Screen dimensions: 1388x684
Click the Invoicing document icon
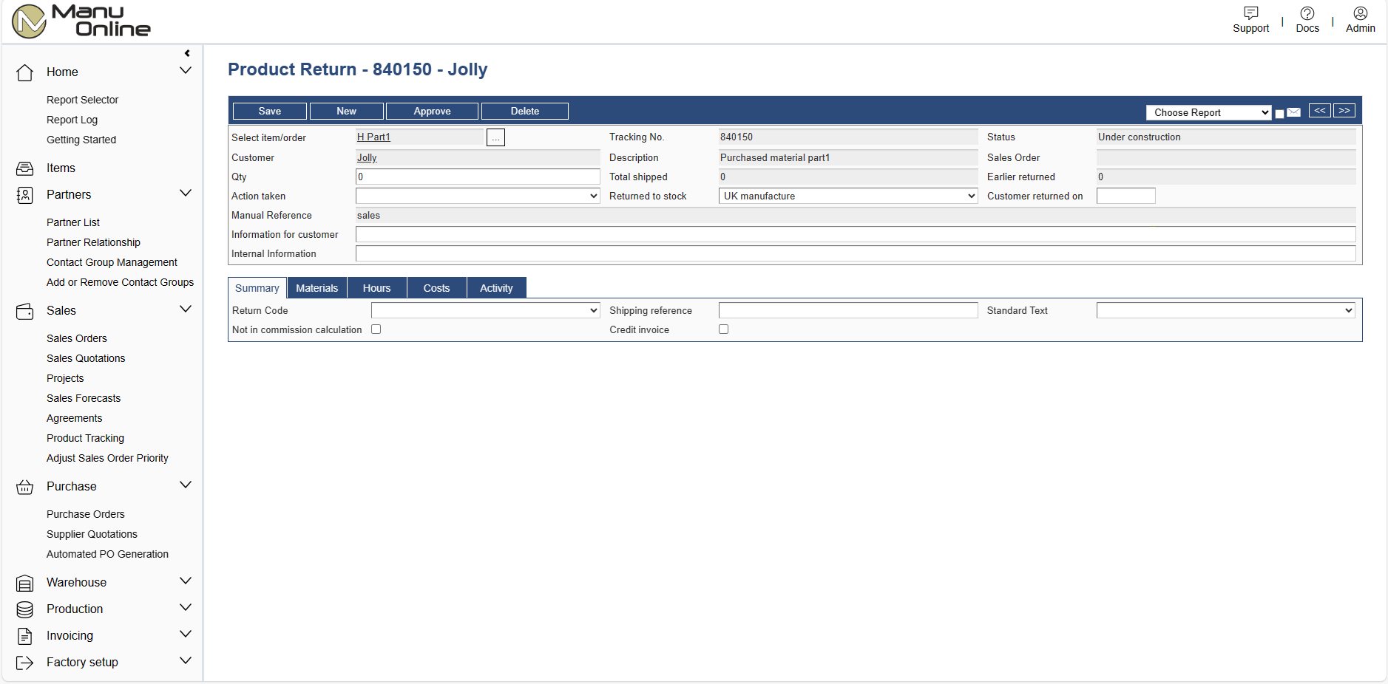(25, 636)
